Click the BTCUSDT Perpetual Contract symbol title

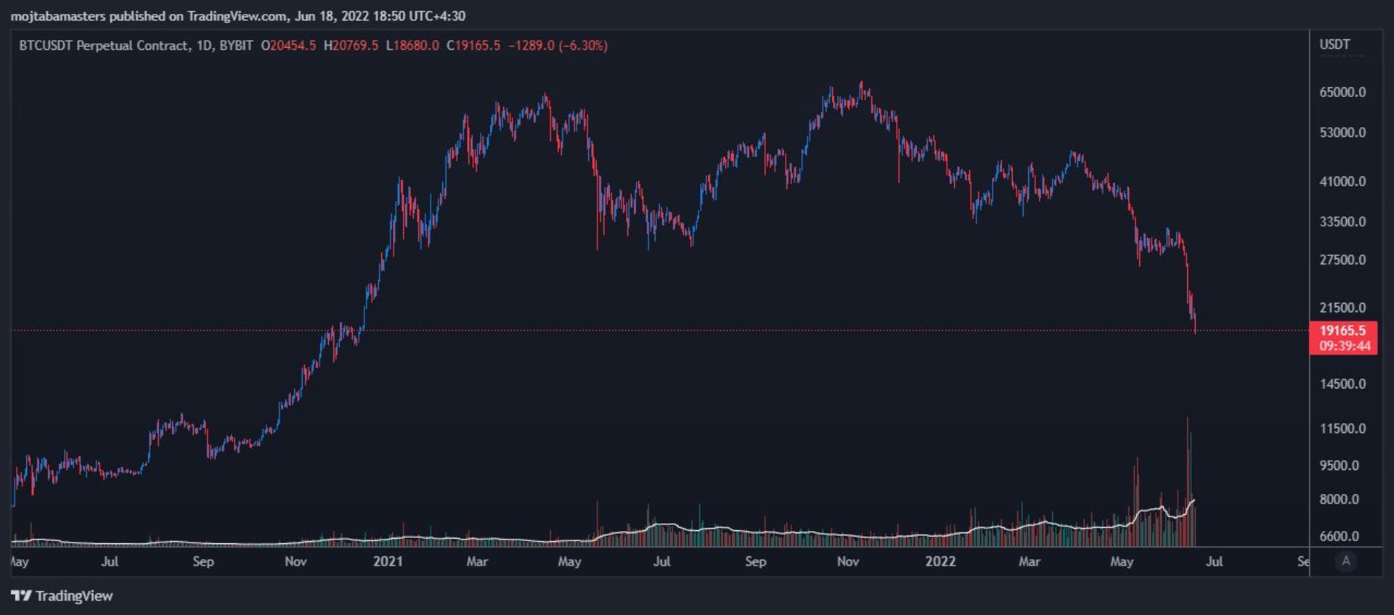[x=103, y=46]
